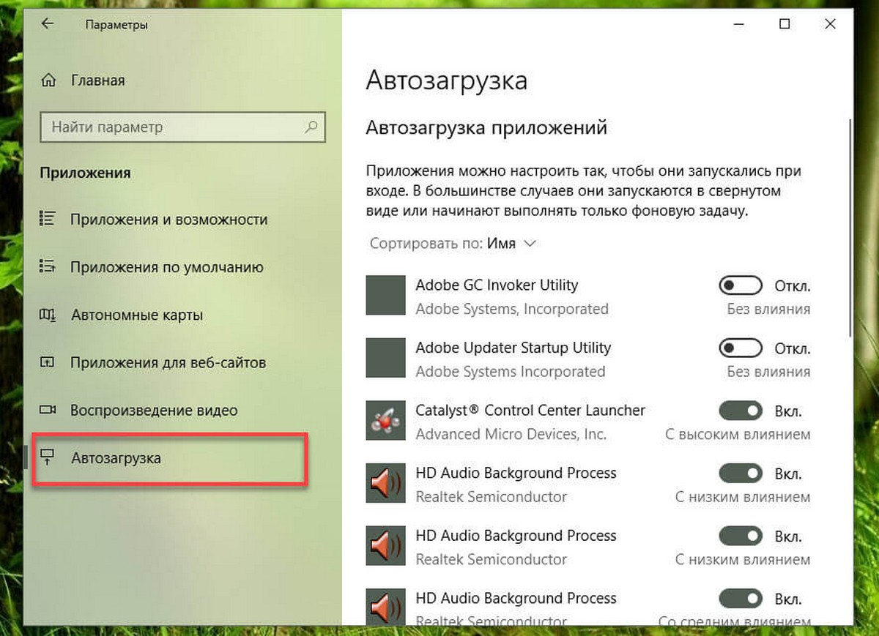
Task: Click the vertical scrollbar on the right
Action: coord(850,227)
